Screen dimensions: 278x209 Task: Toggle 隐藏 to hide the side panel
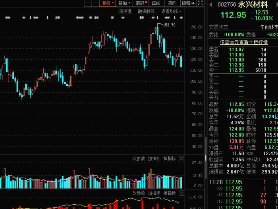(x=188, y=3)
